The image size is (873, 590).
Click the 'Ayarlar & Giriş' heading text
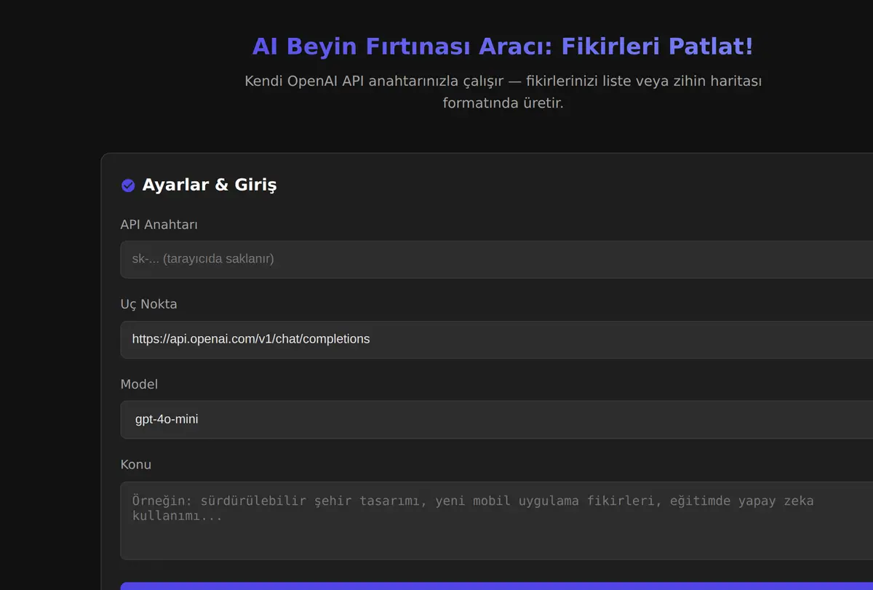(x=210, y=185)
